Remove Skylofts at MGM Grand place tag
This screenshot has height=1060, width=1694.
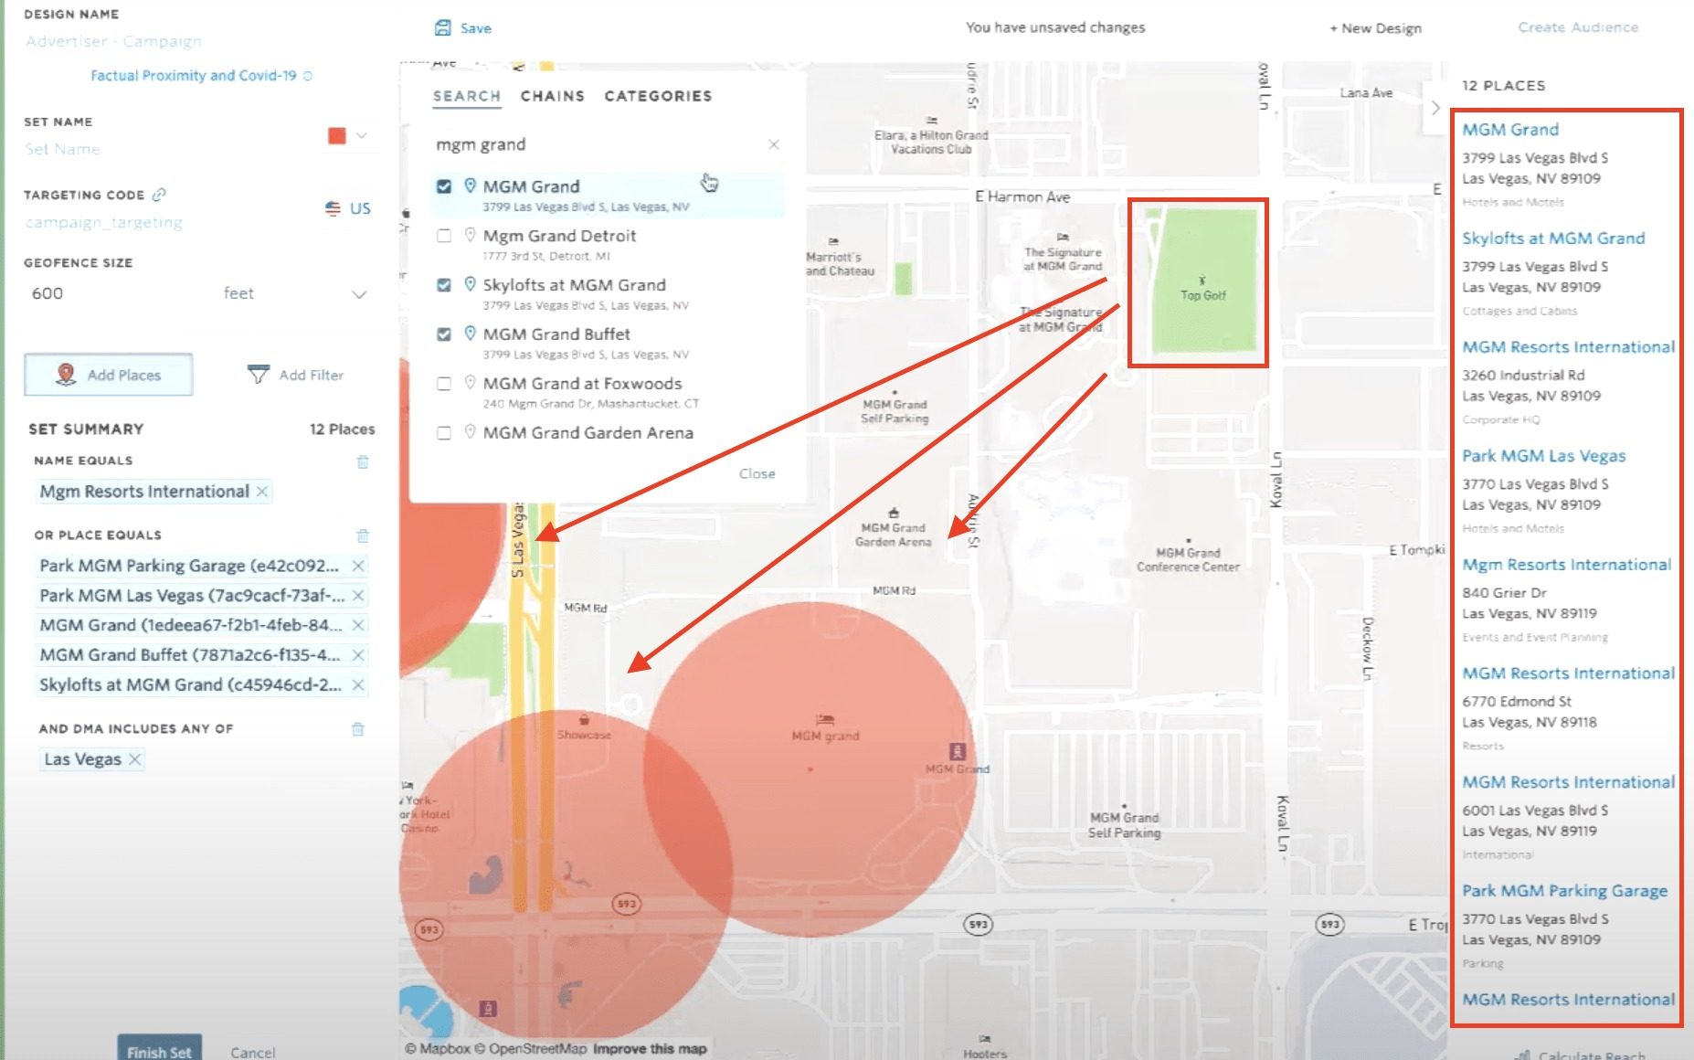pyautogui.click(x=358, y=684)
